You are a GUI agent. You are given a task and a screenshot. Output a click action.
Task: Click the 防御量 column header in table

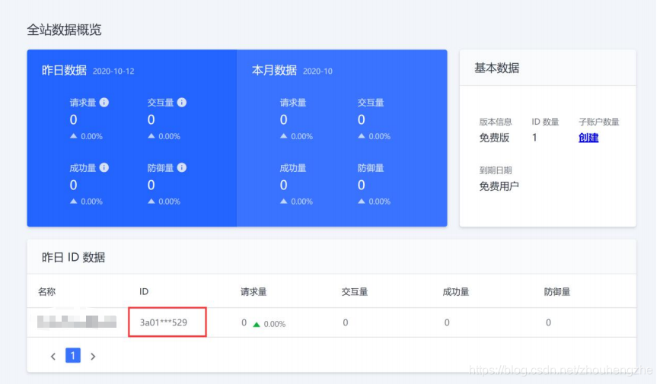[557, 291]
